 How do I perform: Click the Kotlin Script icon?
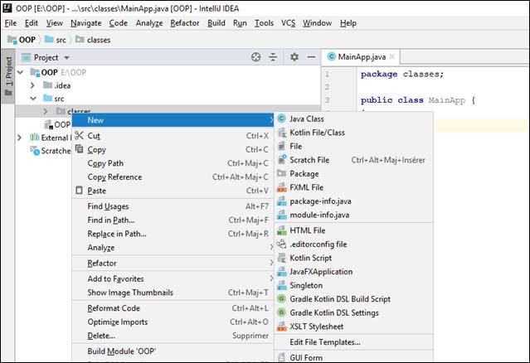pos(281,258)
